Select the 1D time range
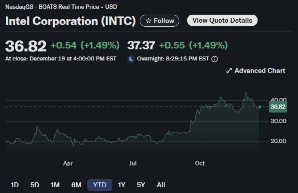The width and height of the screenshot is (298, 193). click(x=15, y=185)
